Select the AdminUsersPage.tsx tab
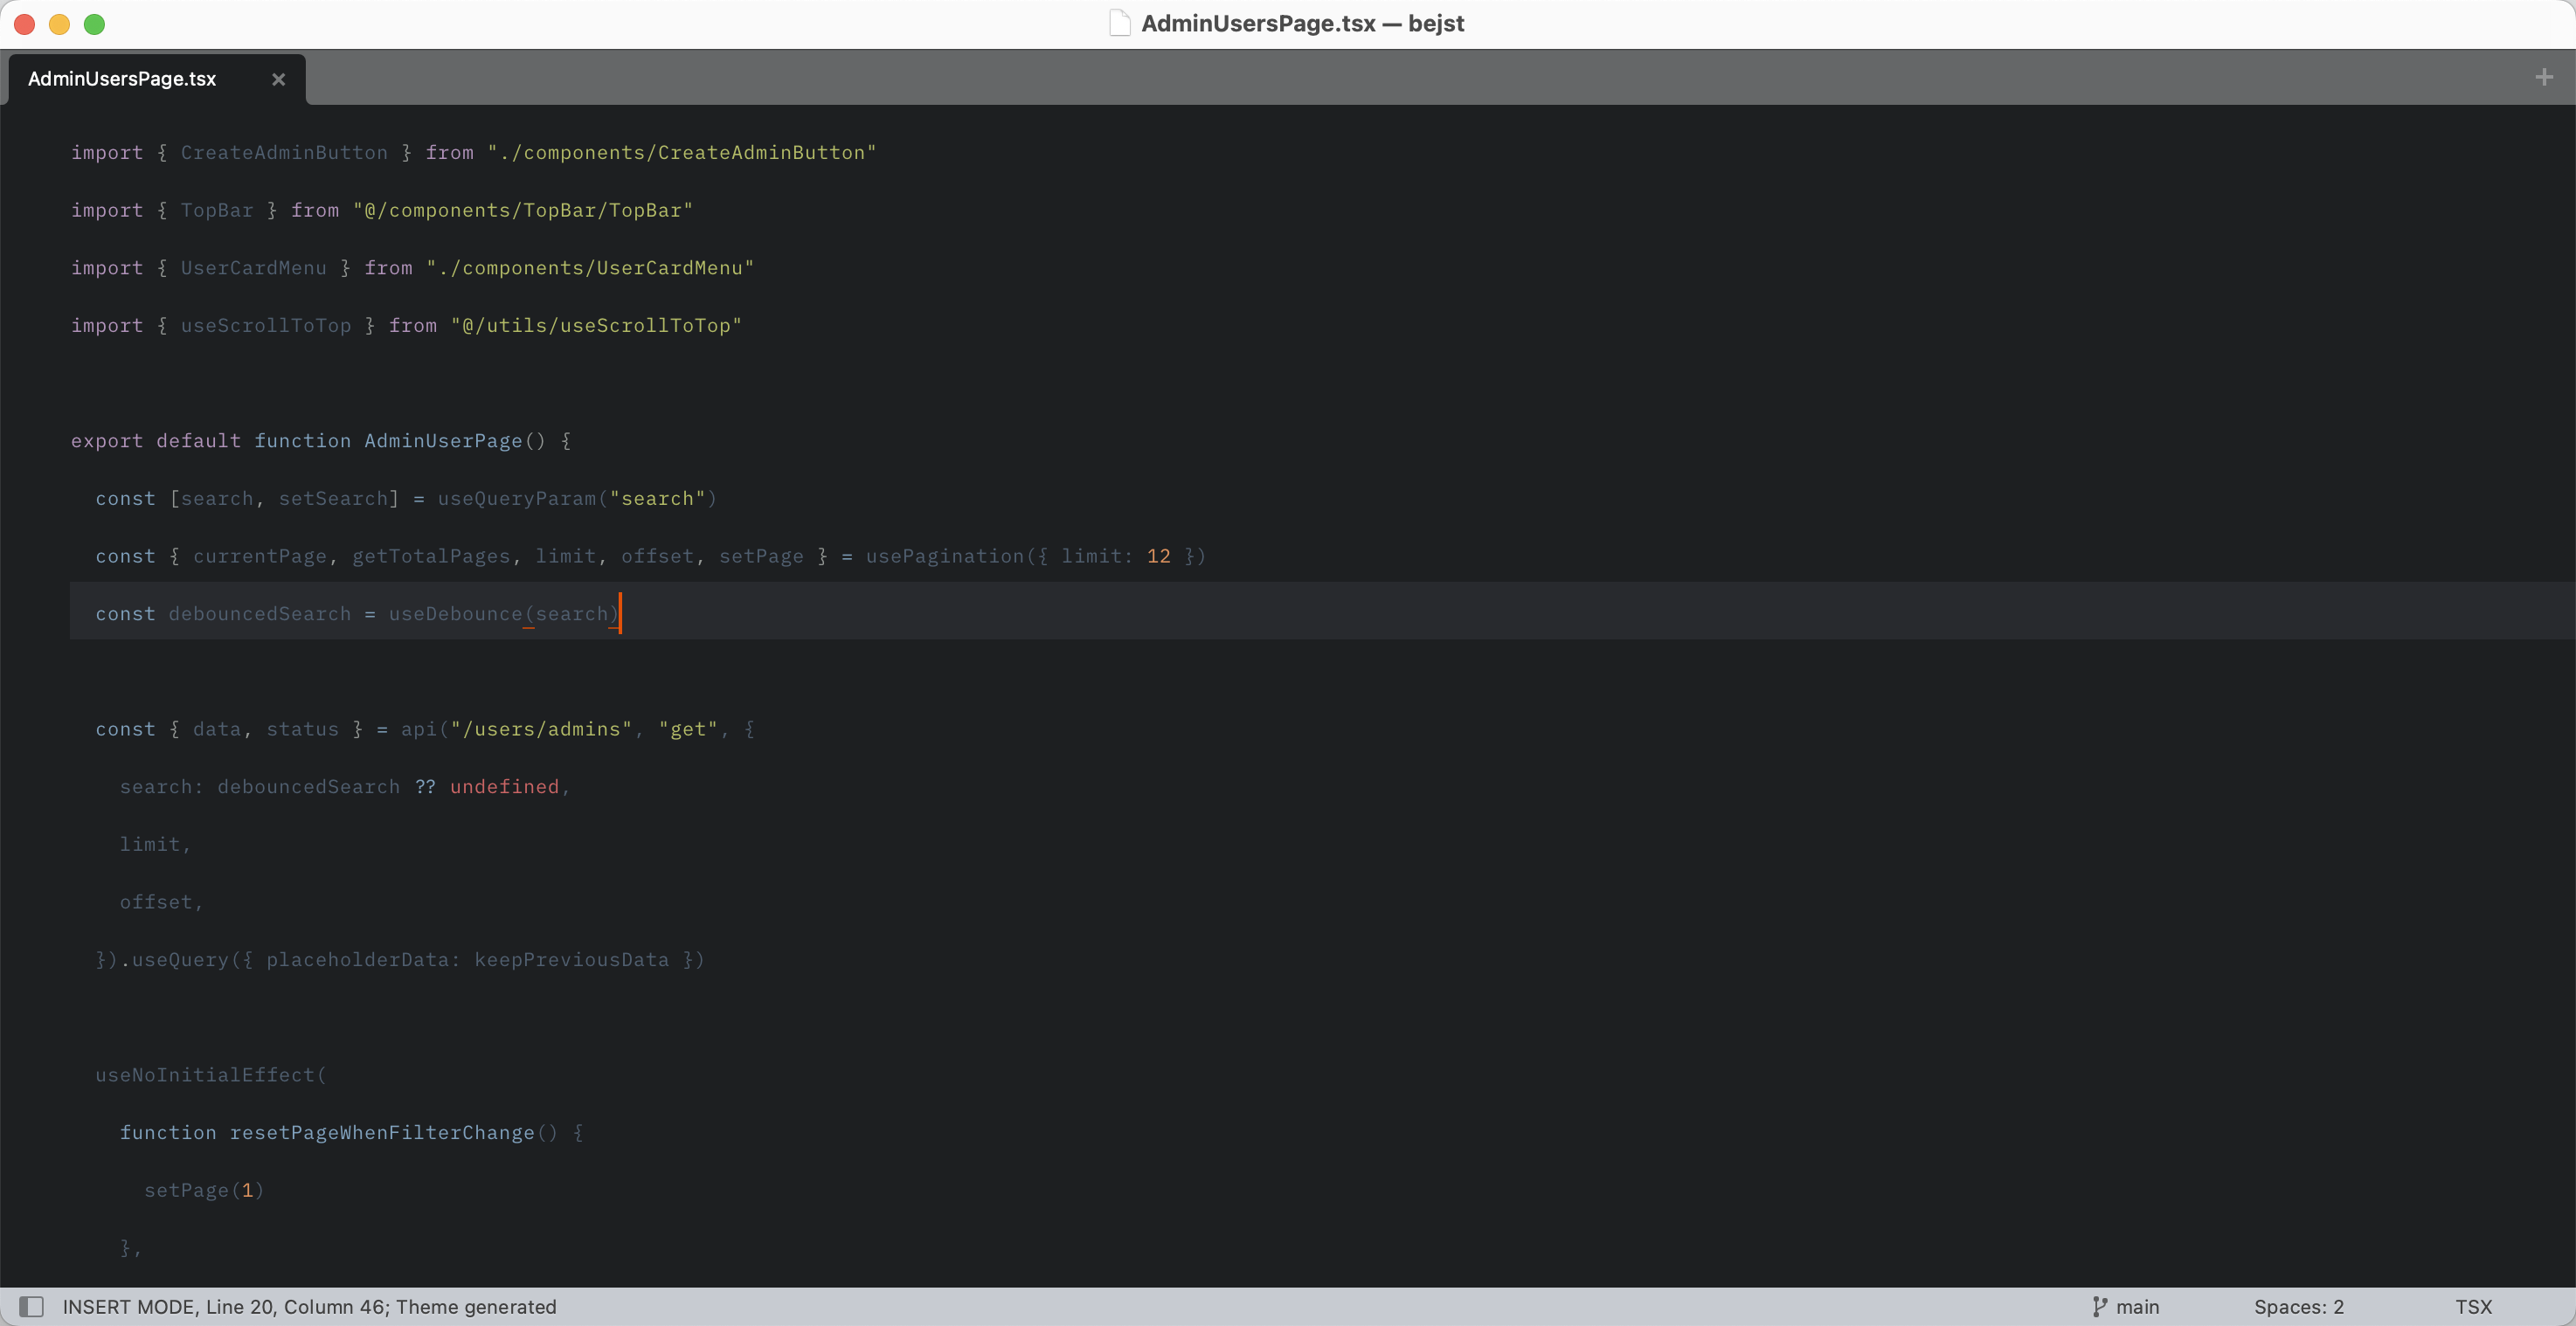 [x=122, y=79]
